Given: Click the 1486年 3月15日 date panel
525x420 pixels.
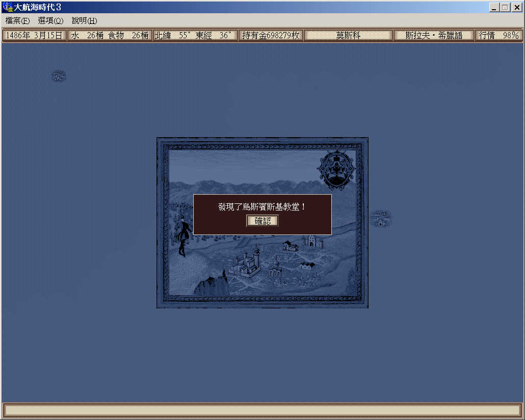Looking at the screenshot, I should 34,36.
